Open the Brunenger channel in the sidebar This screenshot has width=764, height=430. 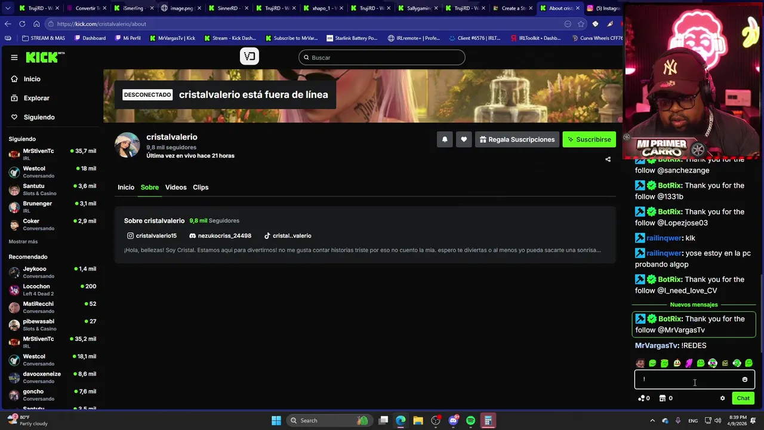[x=53, y=207]
